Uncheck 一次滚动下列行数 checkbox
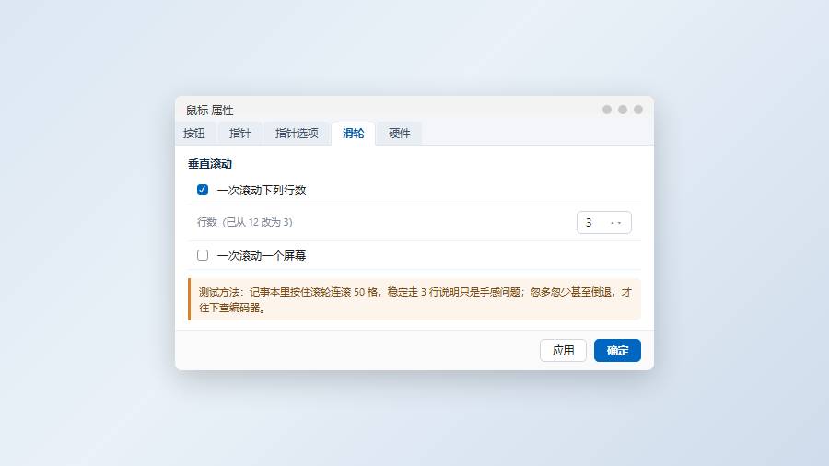 click(x=203, y=190)
